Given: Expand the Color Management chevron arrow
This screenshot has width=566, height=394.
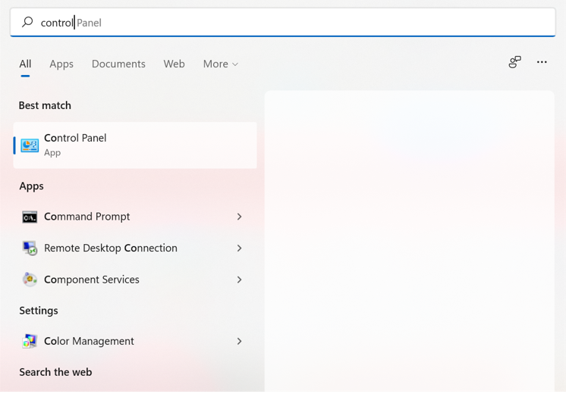Looking at the screenshot, I should (239, 341).
